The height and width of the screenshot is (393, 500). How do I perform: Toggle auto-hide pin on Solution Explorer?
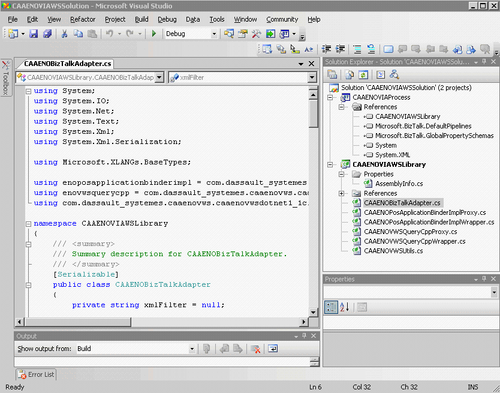[x=484, y=62]
